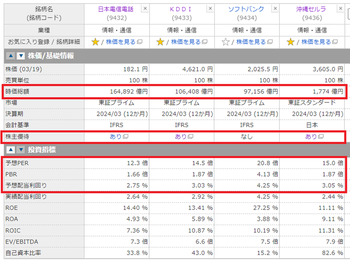Click the 株価/基礎情報 section header

pyautogui.click(x=51, y=56)
